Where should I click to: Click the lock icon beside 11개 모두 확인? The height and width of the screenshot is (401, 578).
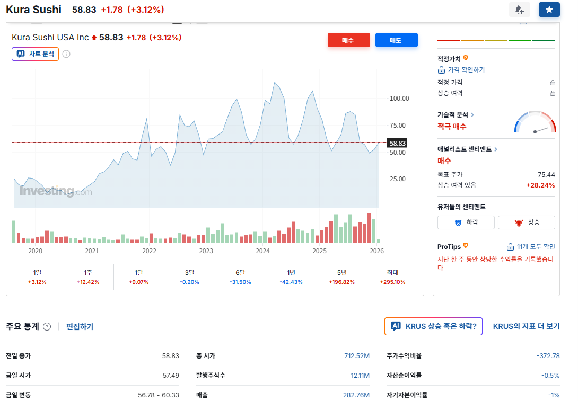point(510,247)
